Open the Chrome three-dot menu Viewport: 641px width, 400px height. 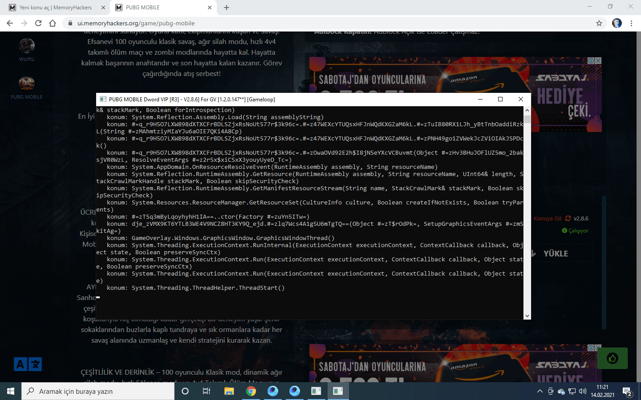click(x=631, y=23)
